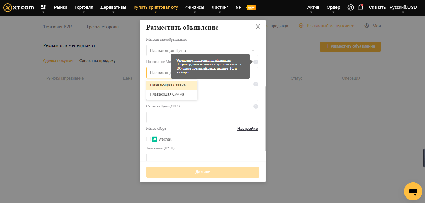Select the Сделка покупки tab
The image size is (425, 203).
point(58,61)
